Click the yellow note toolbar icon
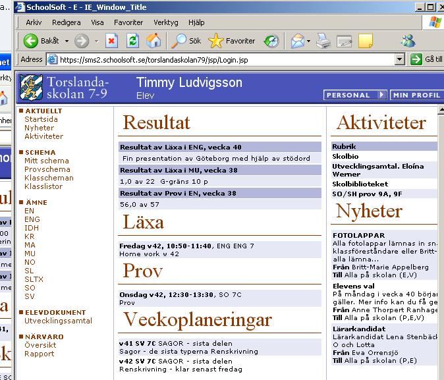Viewport: 444px width, 380px height. click(x=366, y=41)
